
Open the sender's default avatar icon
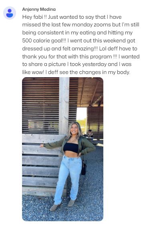click(x=10, y=13)
